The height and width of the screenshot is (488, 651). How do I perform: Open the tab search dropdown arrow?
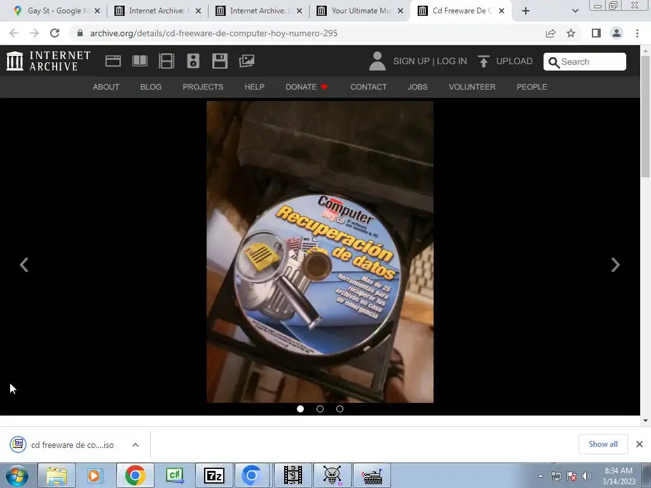pos(575,11)
